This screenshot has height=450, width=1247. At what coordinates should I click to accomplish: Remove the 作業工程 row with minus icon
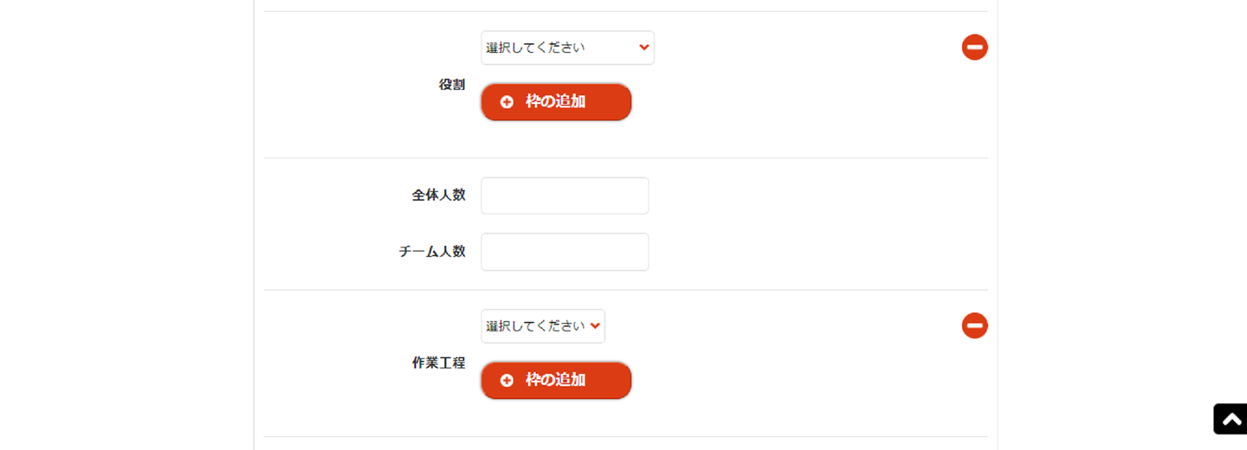tap(974, 326)
